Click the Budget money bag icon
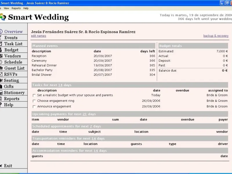The height and width of the screenshot is (174, 232). point(1,50)
